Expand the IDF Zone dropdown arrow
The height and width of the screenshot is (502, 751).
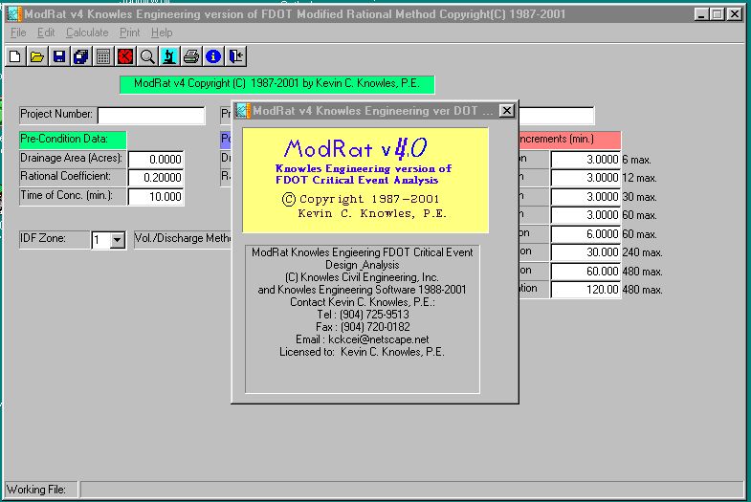click(117, 240)
